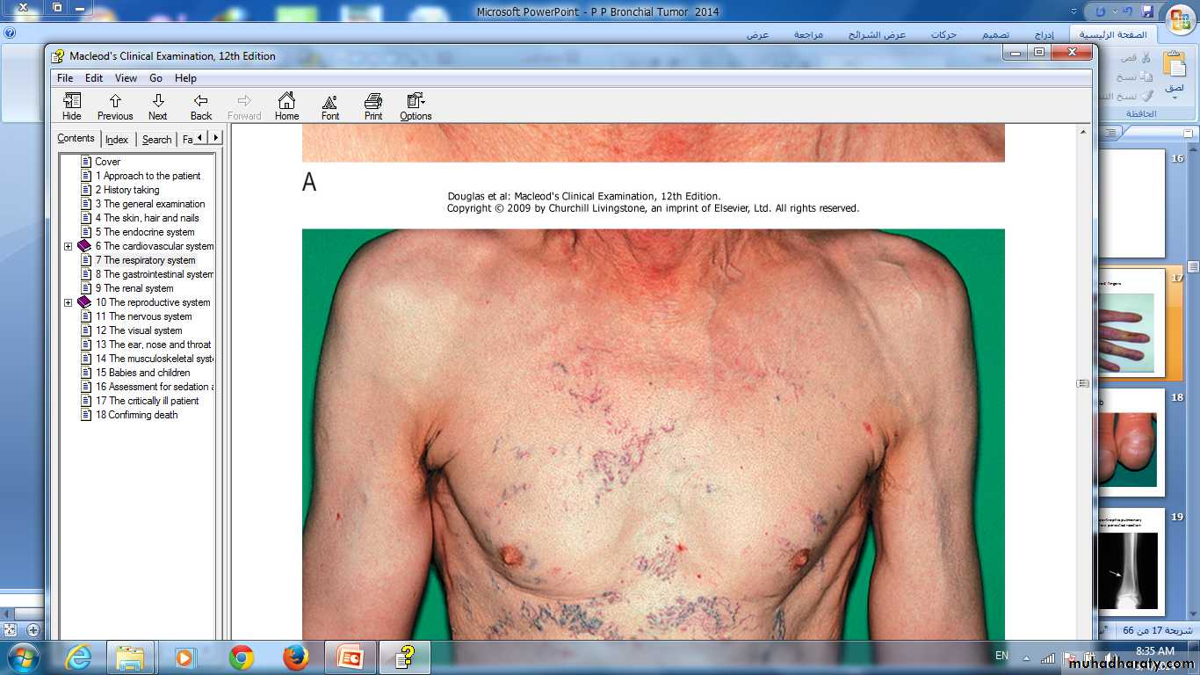
Task: Open the Go menu
Action: [155, 78]
